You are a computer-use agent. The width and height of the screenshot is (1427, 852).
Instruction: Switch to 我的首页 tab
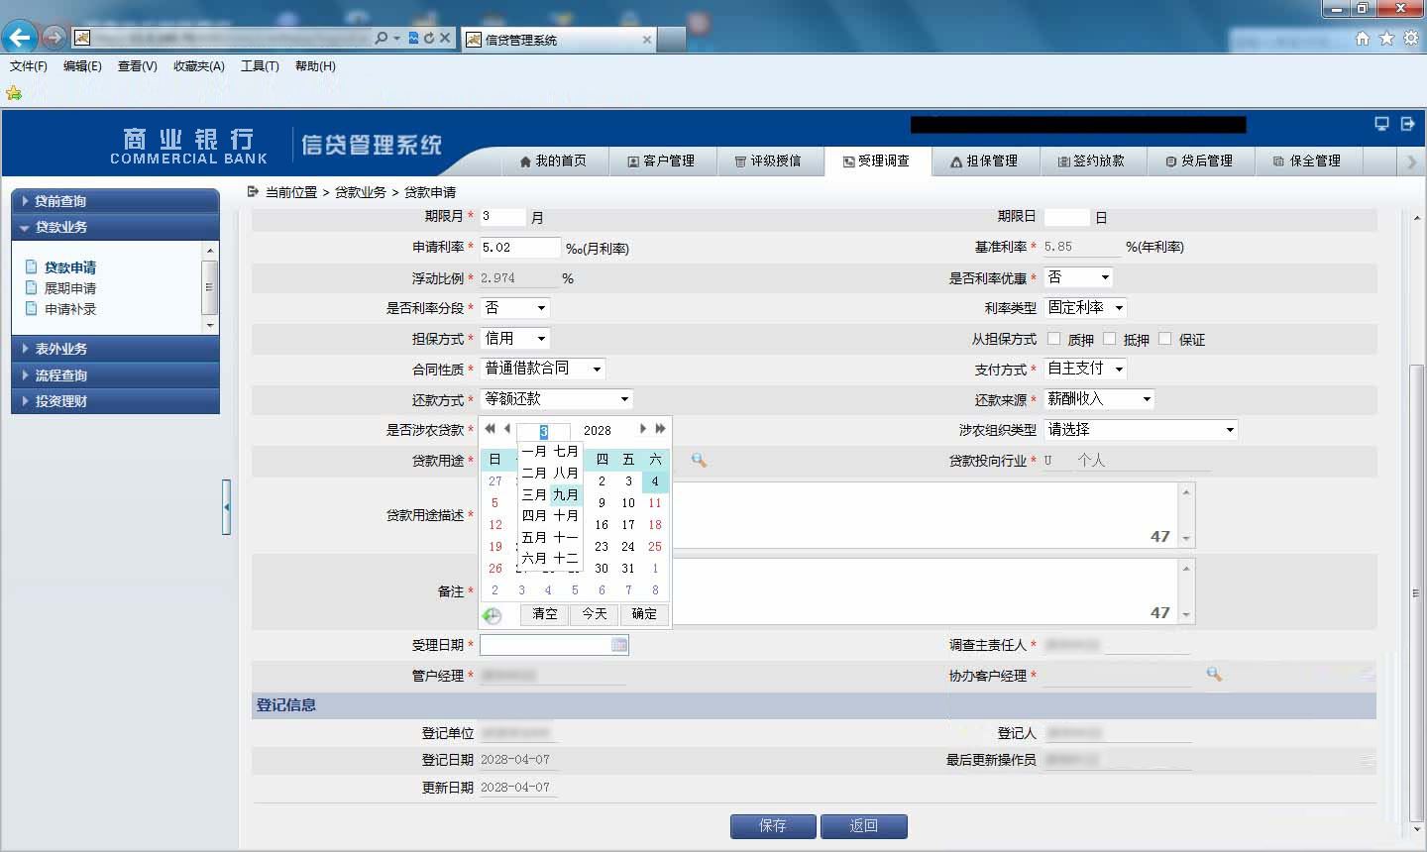click(553, 160)
